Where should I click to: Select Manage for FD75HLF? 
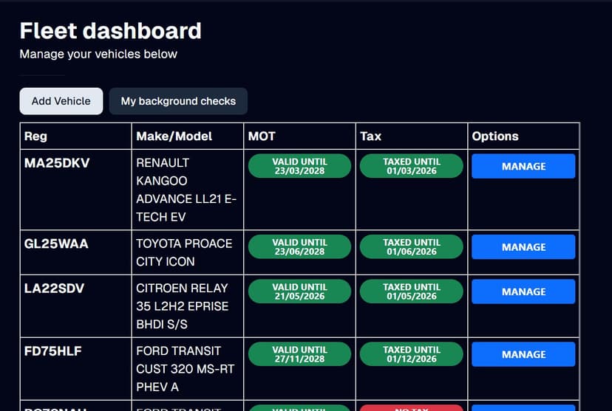(x=523, y=354)
